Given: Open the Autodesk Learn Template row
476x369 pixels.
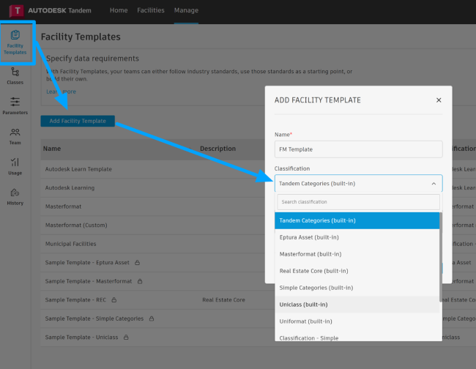Looking at the screenshot, I should (x=153, y=169).
